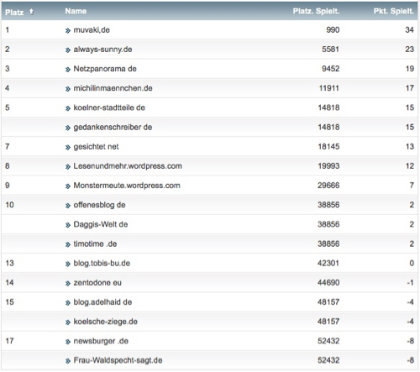Select the 29666 value for Monstermeute
This screenshot has width=420, height=372.
point(328,186)
